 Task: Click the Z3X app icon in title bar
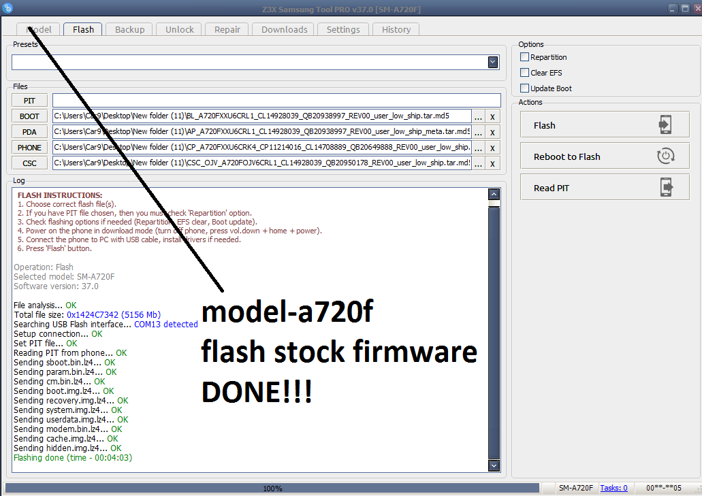click(7, 8)
